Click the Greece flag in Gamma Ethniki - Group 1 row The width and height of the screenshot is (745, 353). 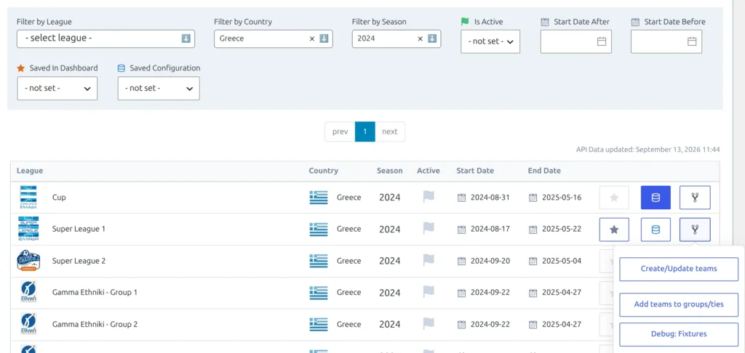(x=319, y=293)
